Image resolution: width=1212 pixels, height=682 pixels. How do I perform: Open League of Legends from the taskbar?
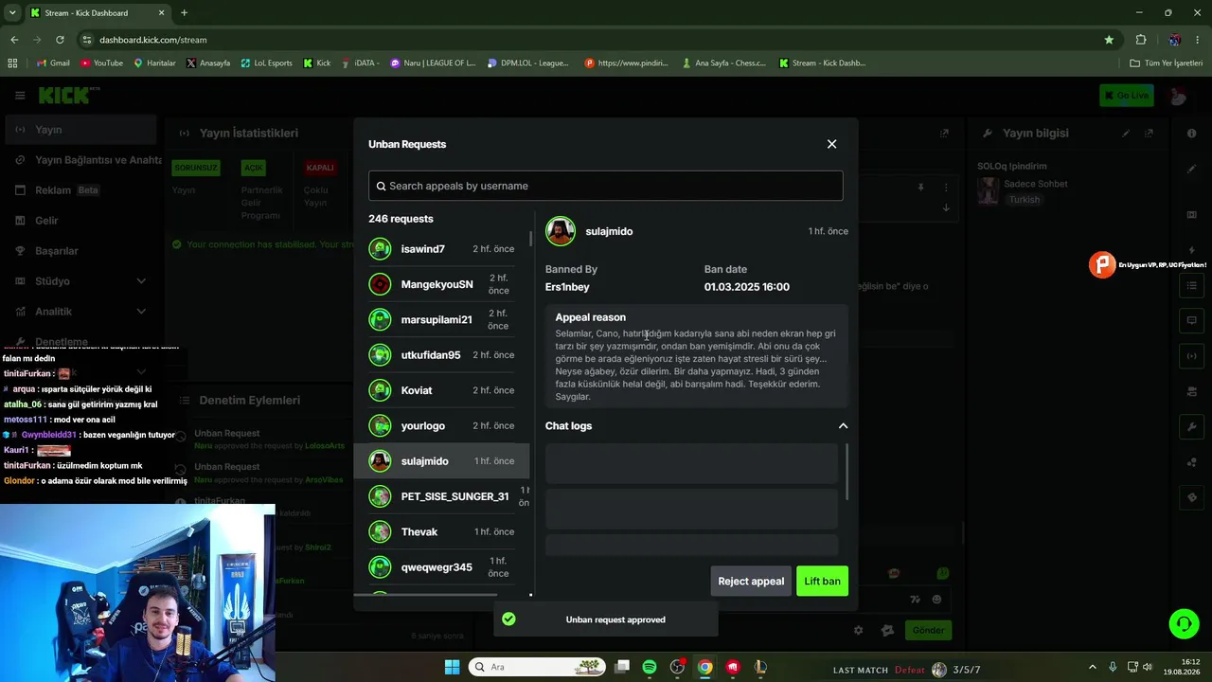tap(760, 667)
